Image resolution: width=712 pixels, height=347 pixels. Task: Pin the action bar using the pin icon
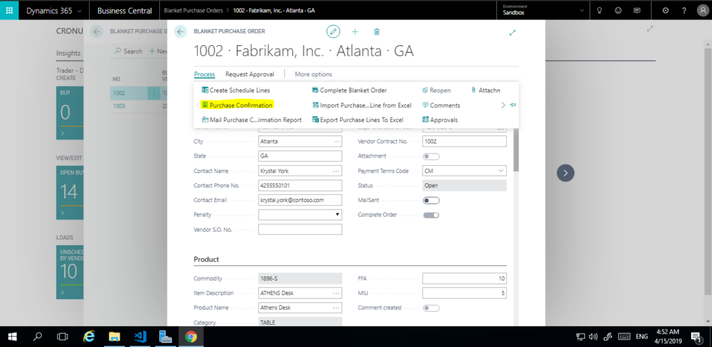(513, 105)
